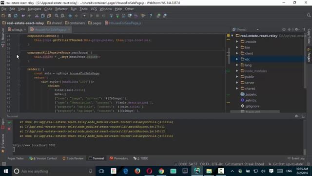
Task: Click the new terminal session plus icon
Action: click(9, 123)
